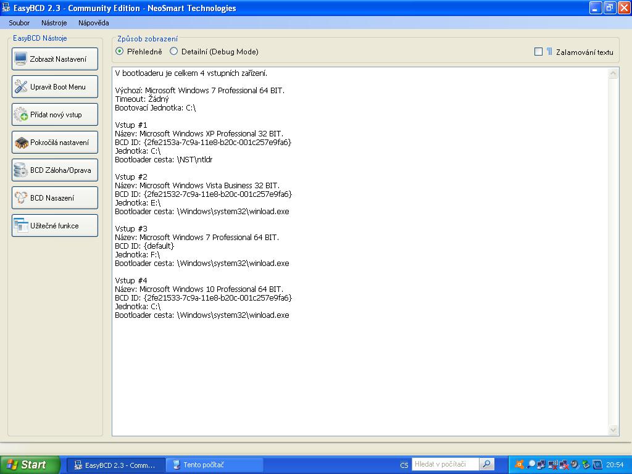Viewport: 632px width, 474px height.
Task: Click the disconnected LAN tray icon with red X
Action: (564, 465)
